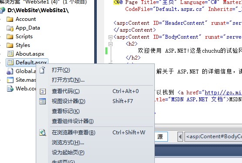242x163 pixels.
Task: Select the Account folder in Solution Explorer
Action: coord(26,19)
